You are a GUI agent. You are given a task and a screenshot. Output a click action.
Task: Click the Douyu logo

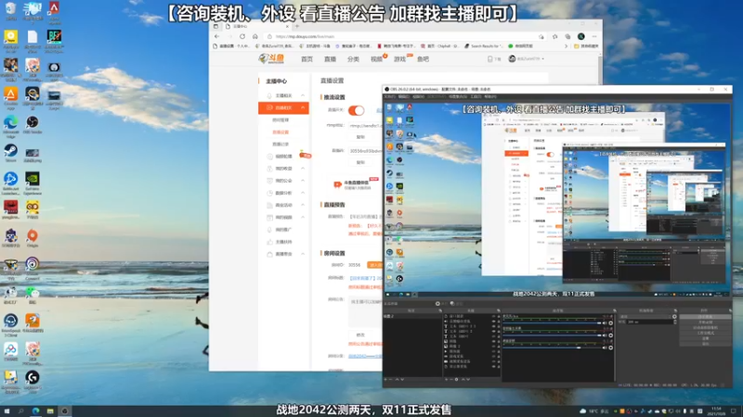(x=271, y=58)
